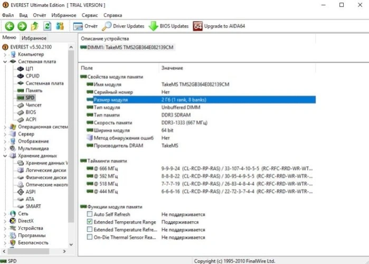Select Память in the tree
Screen dimensions: 369x264
pyautogui.click(x=34, y=91)
